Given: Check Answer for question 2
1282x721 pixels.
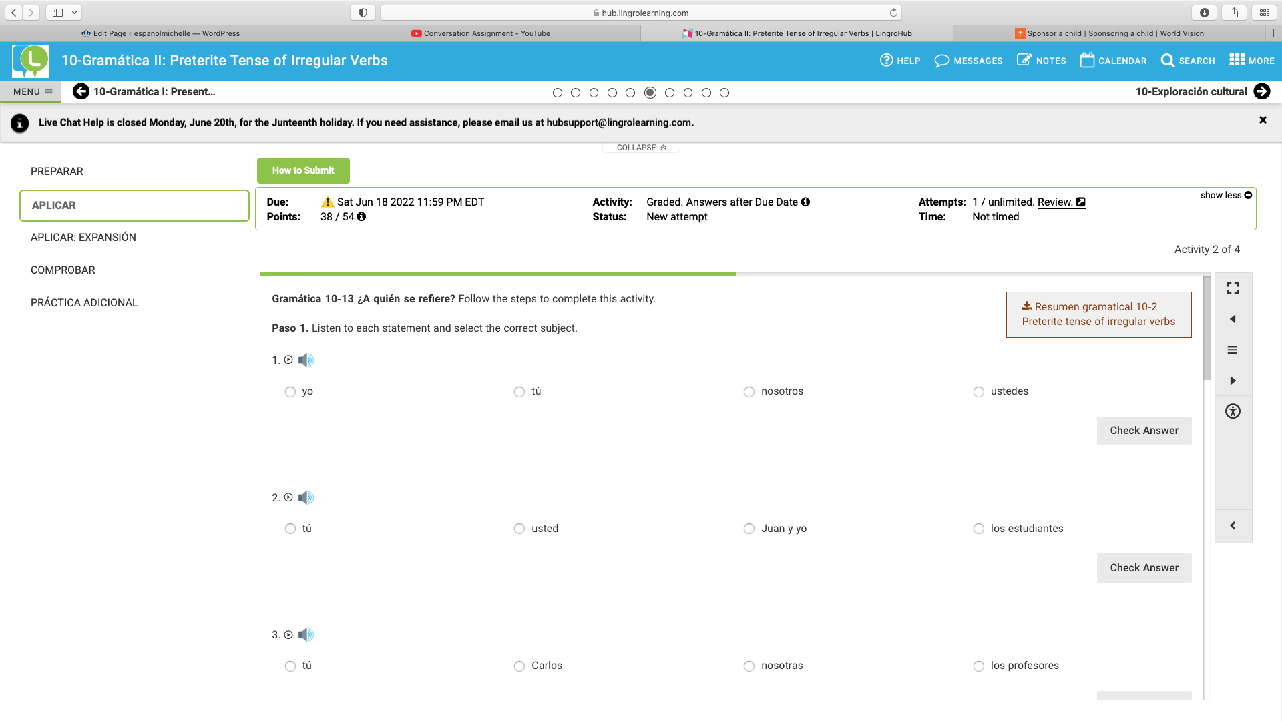Looking at the screenshot, I should 1144,568.
